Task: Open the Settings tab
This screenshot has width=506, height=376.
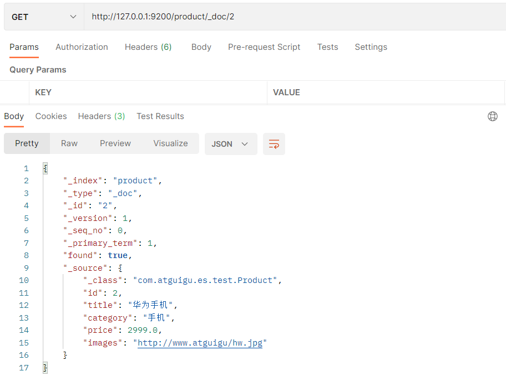Action: (x=371, y=47)
